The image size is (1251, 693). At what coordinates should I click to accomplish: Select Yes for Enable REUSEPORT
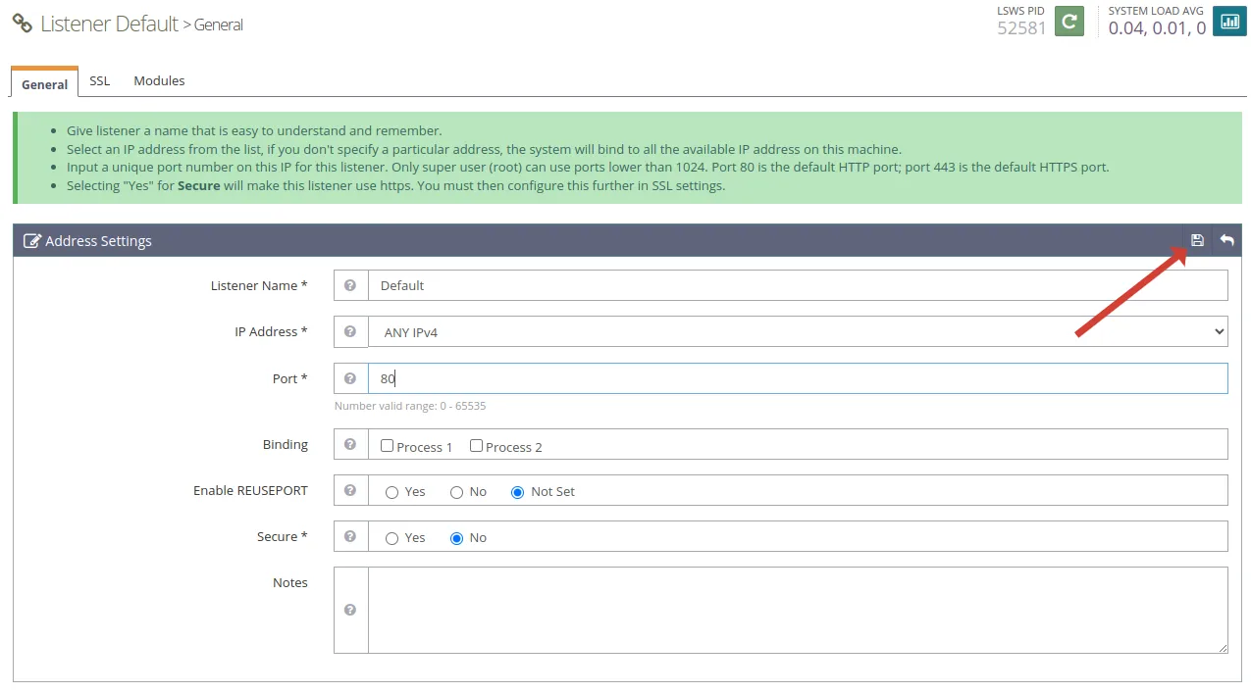pos(391,492)
